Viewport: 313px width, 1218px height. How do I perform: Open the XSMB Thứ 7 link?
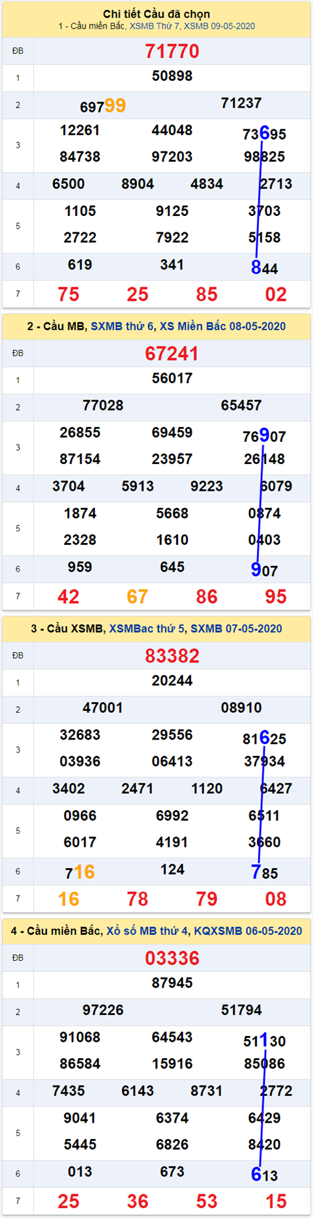point(155,26)
